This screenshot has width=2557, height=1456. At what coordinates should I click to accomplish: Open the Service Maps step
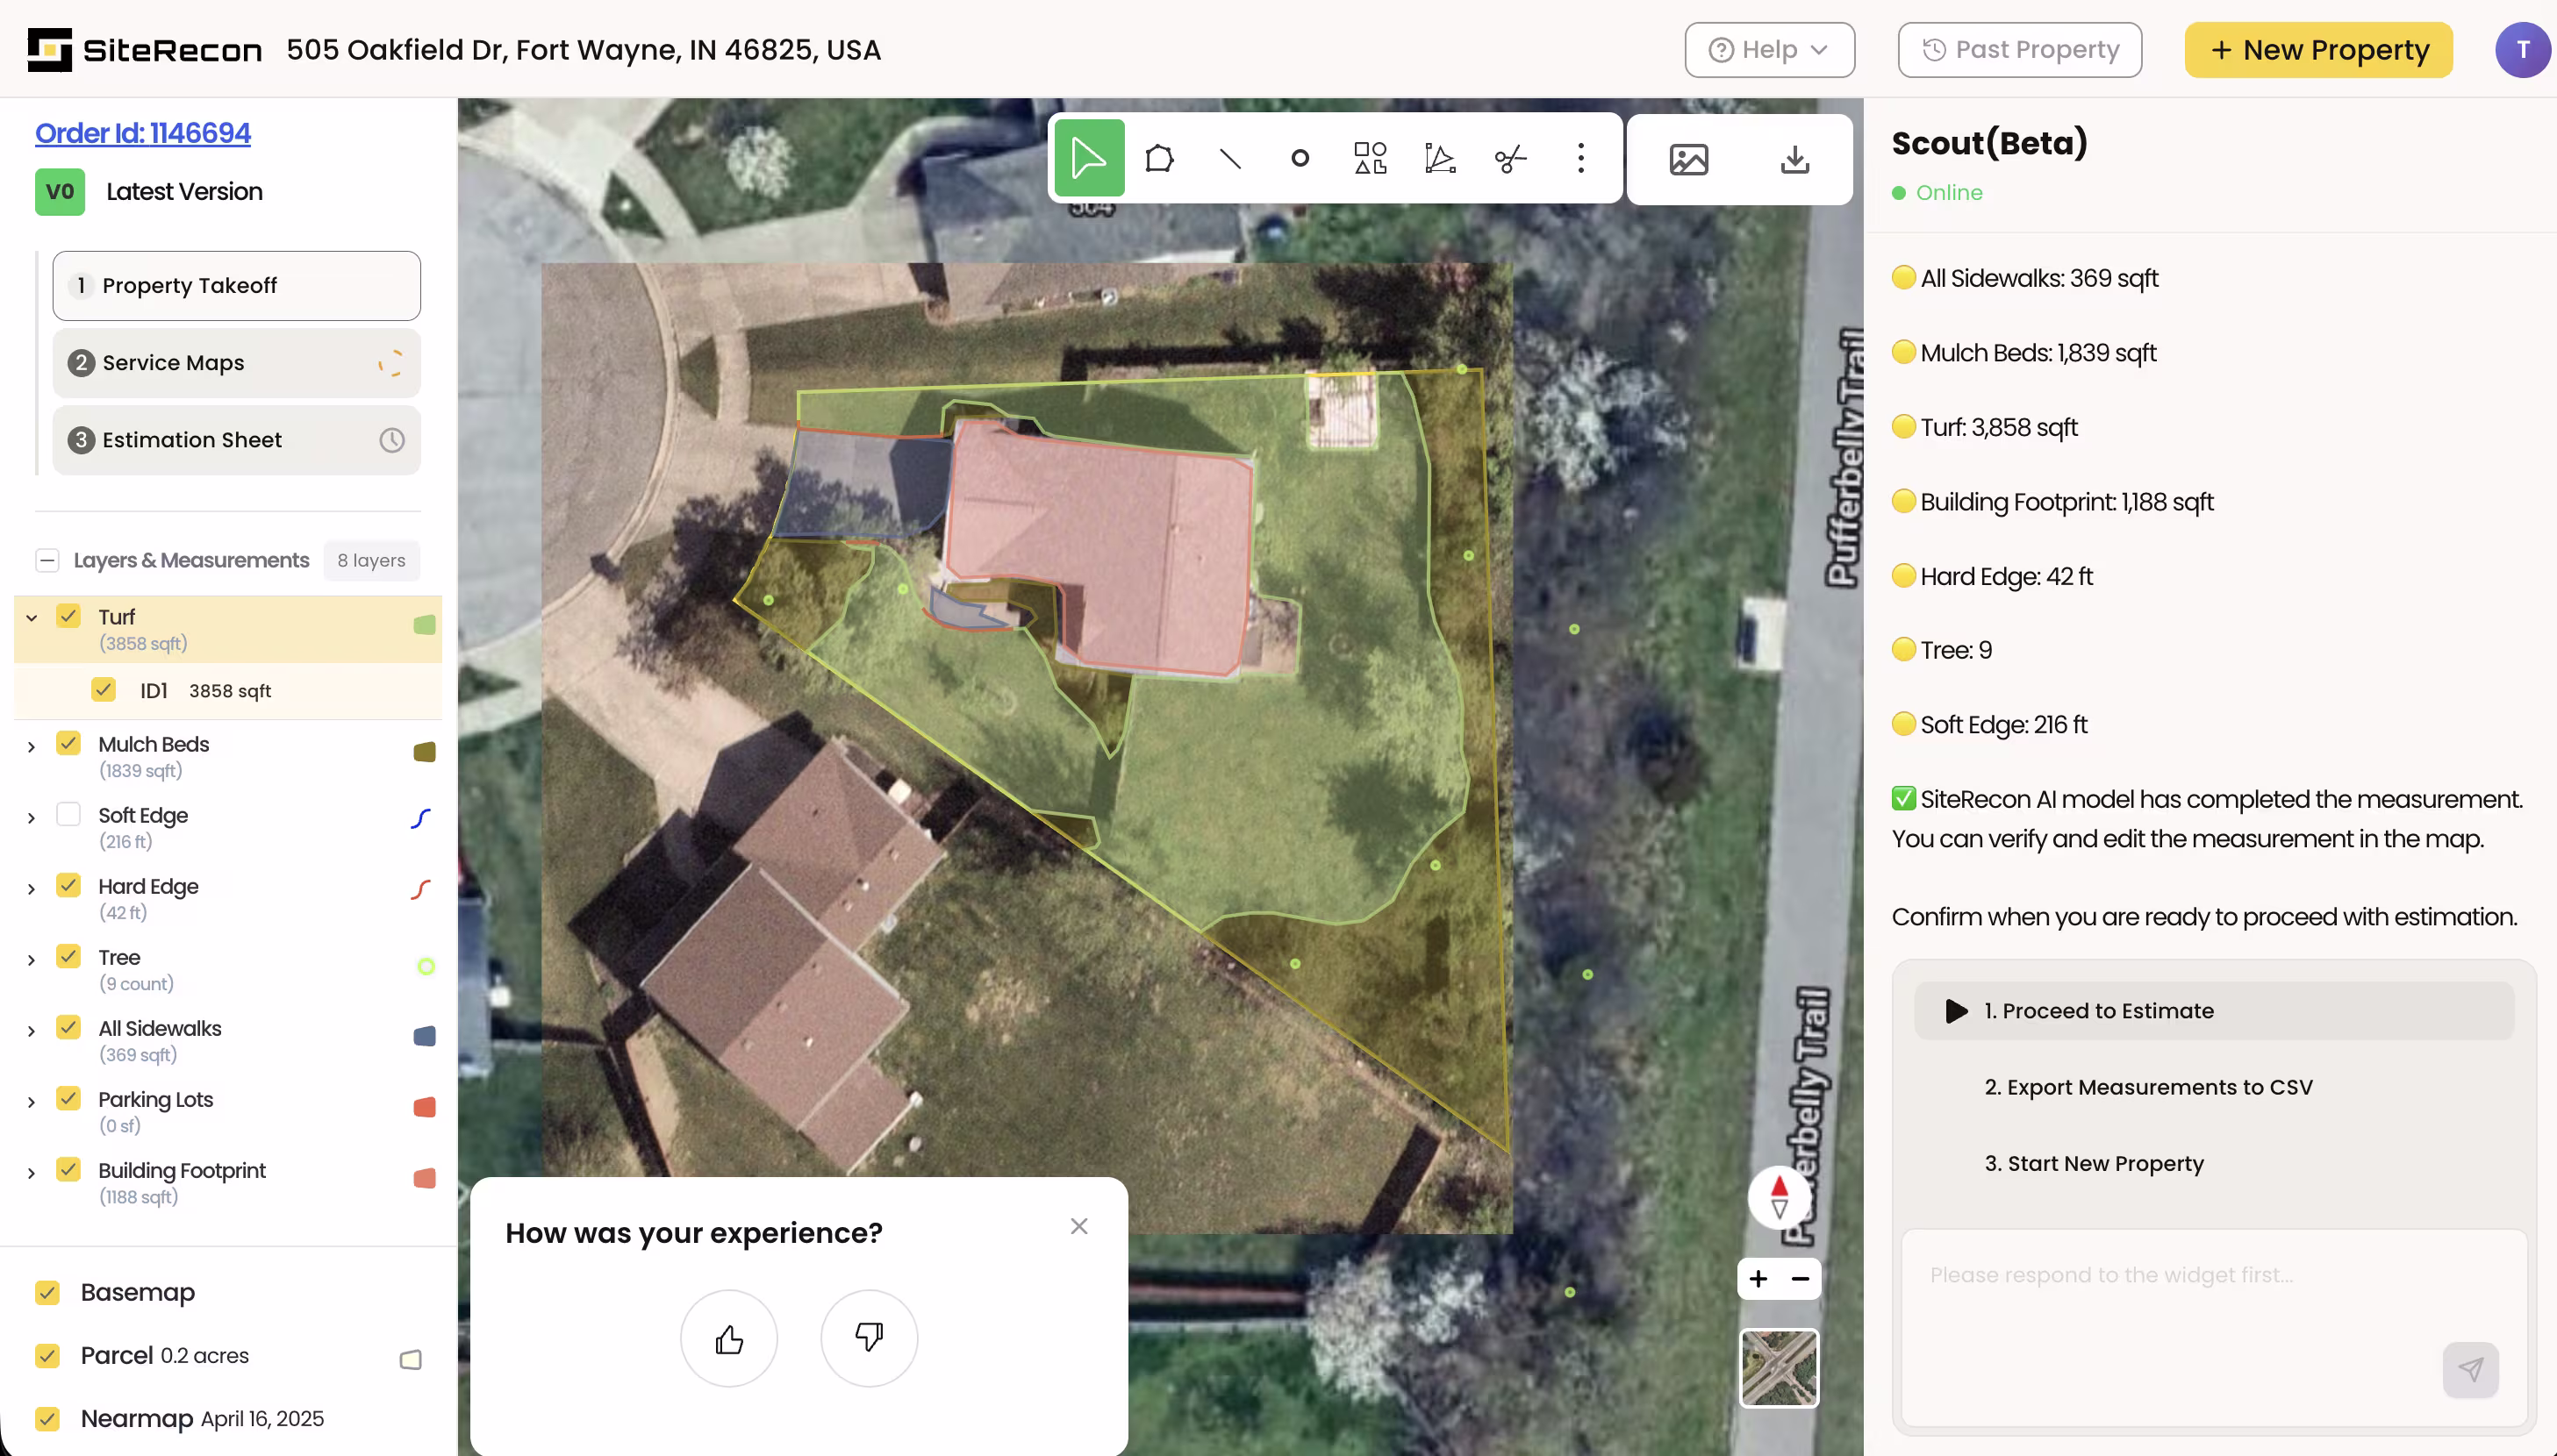tap(236, 363)
